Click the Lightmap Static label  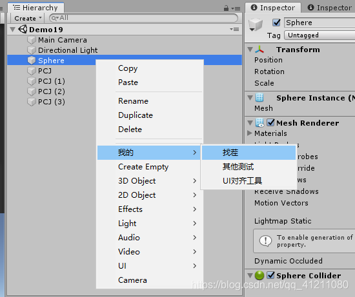tap(283, 221)
